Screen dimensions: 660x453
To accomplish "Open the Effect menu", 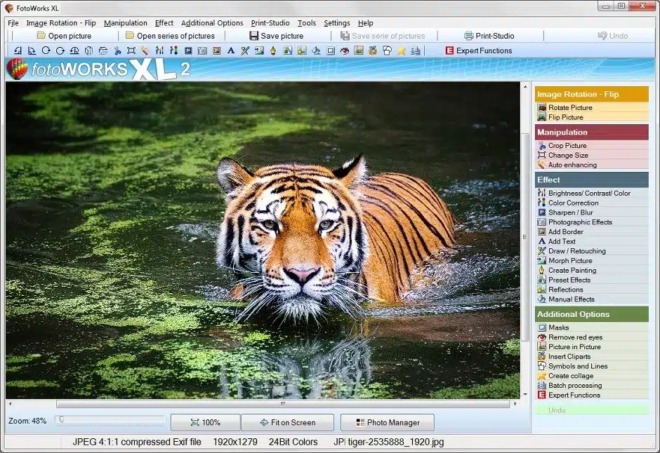I will click(x=164, y=23).
